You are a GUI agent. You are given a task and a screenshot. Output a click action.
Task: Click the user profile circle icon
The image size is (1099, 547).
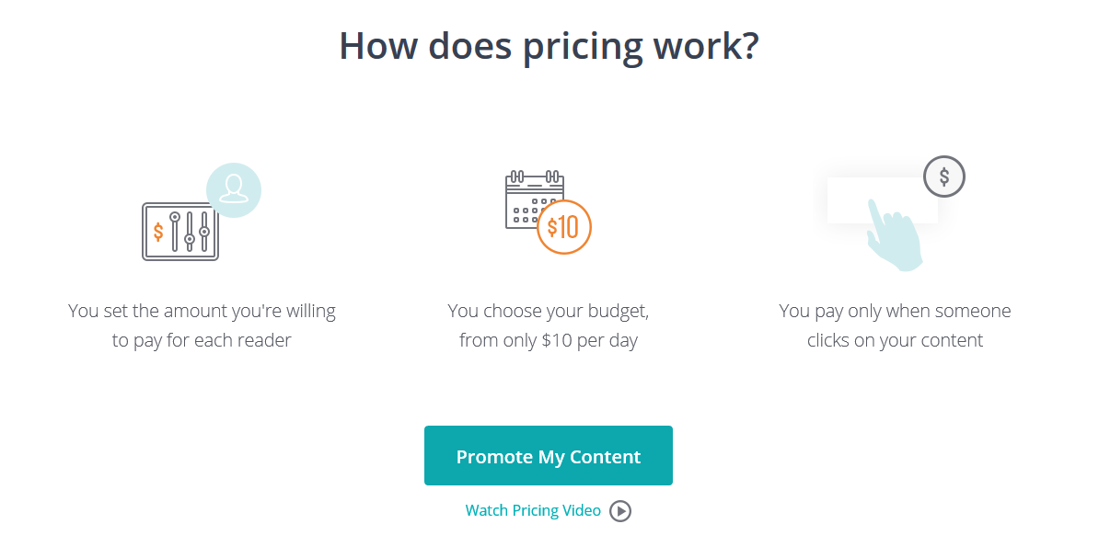[x=234, y=189]
